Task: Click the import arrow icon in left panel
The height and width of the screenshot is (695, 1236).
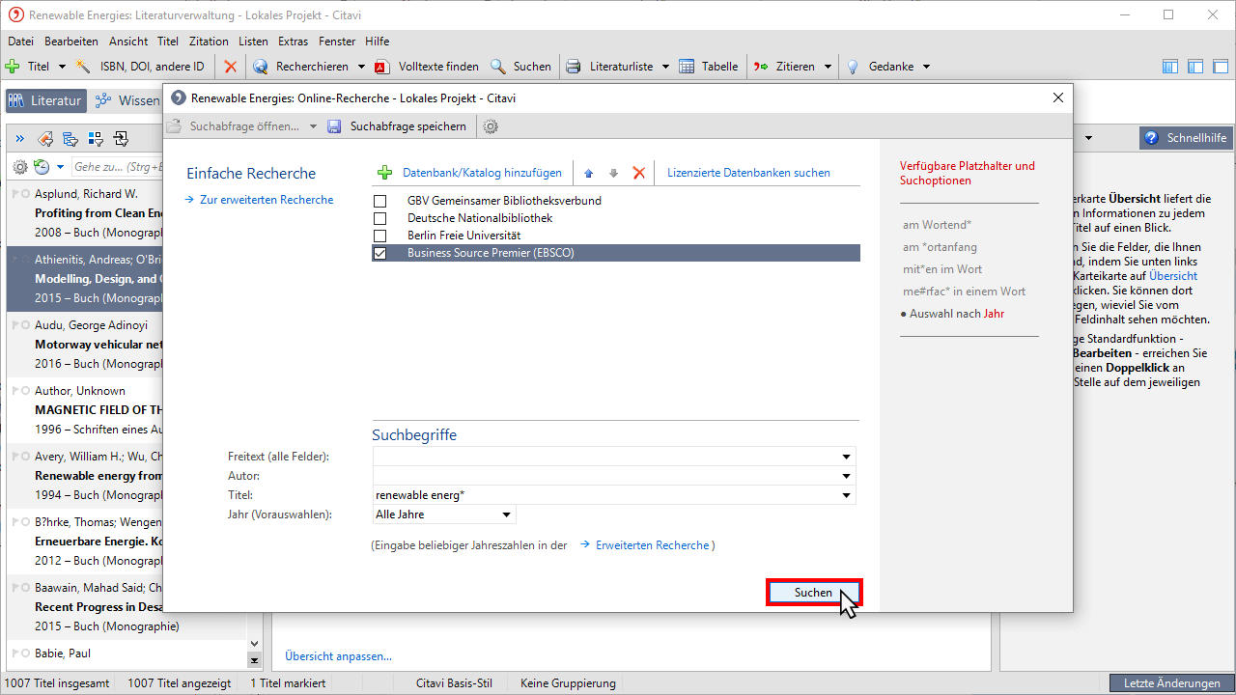Action: [x=121, y=138]
